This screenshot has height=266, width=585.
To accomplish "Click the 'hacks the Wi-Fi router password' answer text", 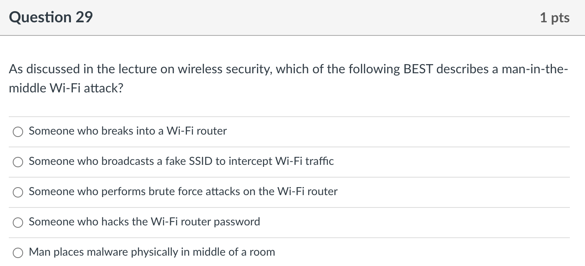I will pyautogui.click(x=144, y=222).
